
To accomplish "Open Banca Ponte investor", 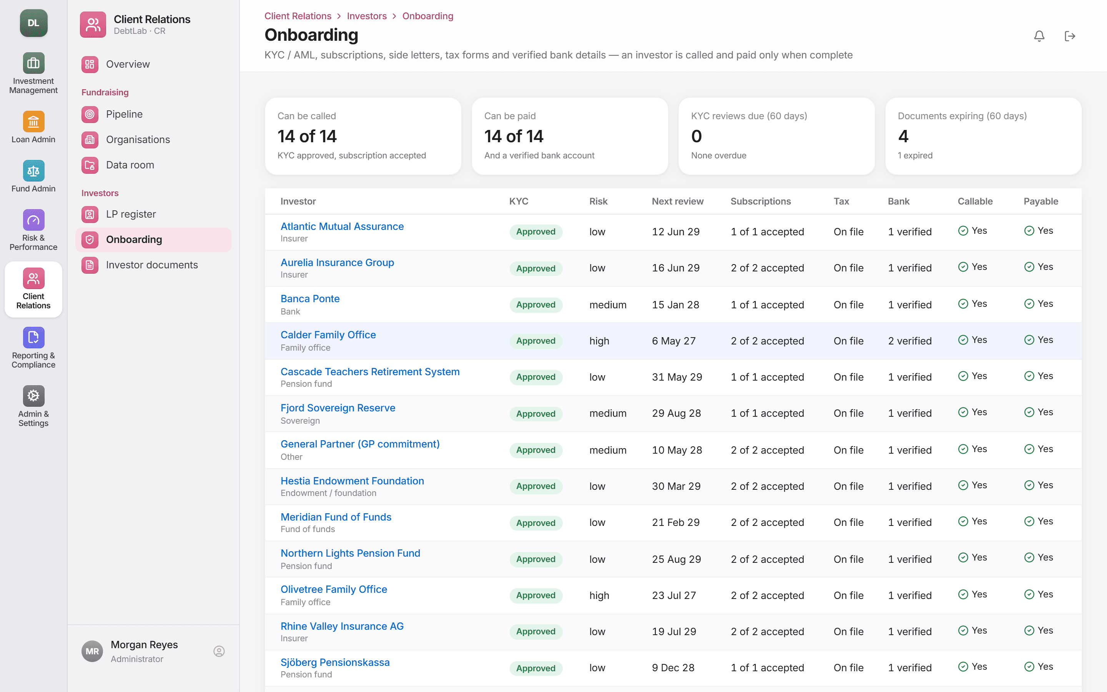I will click(x=310, y=298).
